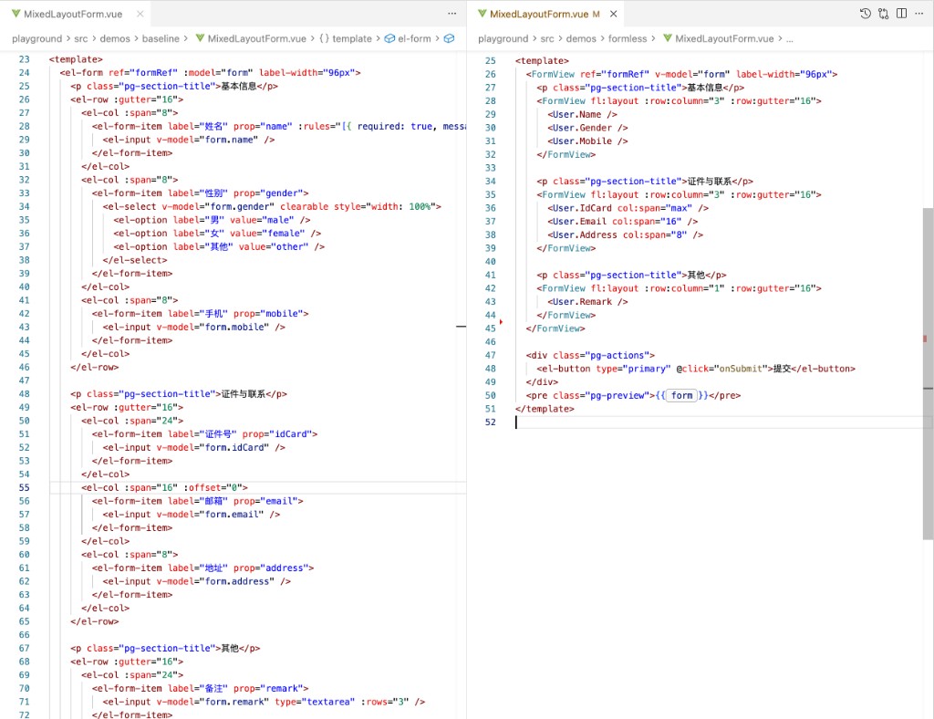This screenshot has width=934, height=719.
Task: Click el-form ref="formRef" line in left editor
Action: pyautogui.click(x=211, y=73)
